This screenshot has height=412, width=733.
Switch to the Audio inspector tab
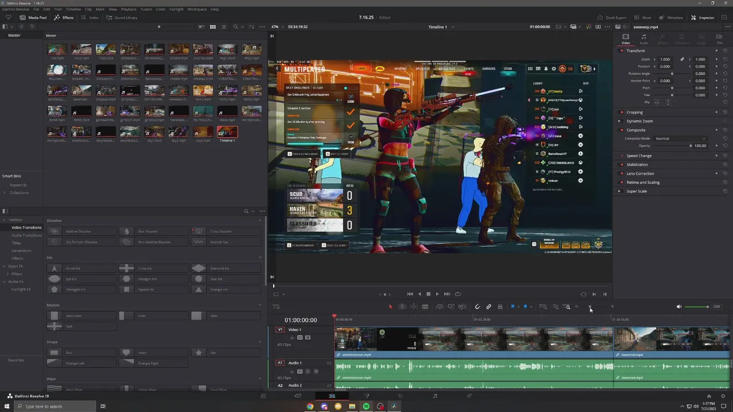(x=644, y=39)
